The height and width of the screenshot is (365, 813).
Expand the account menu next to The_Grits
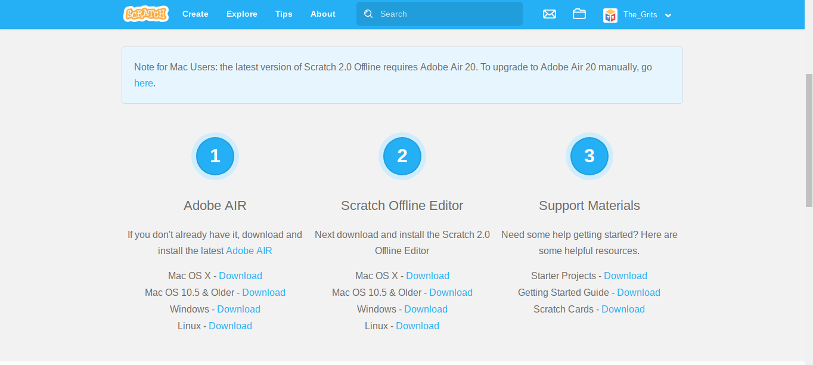point(668,16)
